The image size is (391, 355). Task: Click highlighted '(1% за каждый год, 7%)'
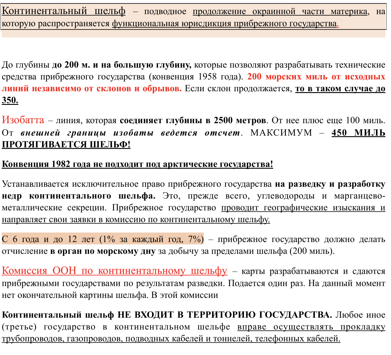click(x=152, y=239)
